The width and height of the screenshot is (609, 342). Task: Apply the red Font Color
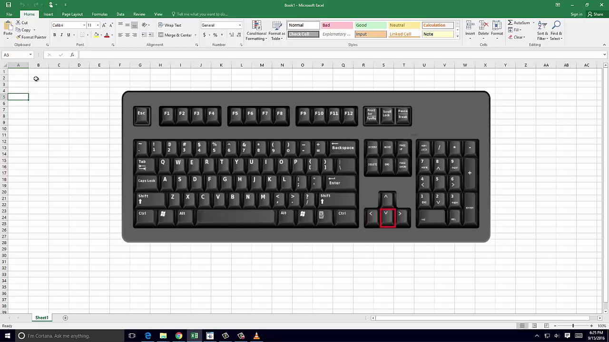pos(107,35)
